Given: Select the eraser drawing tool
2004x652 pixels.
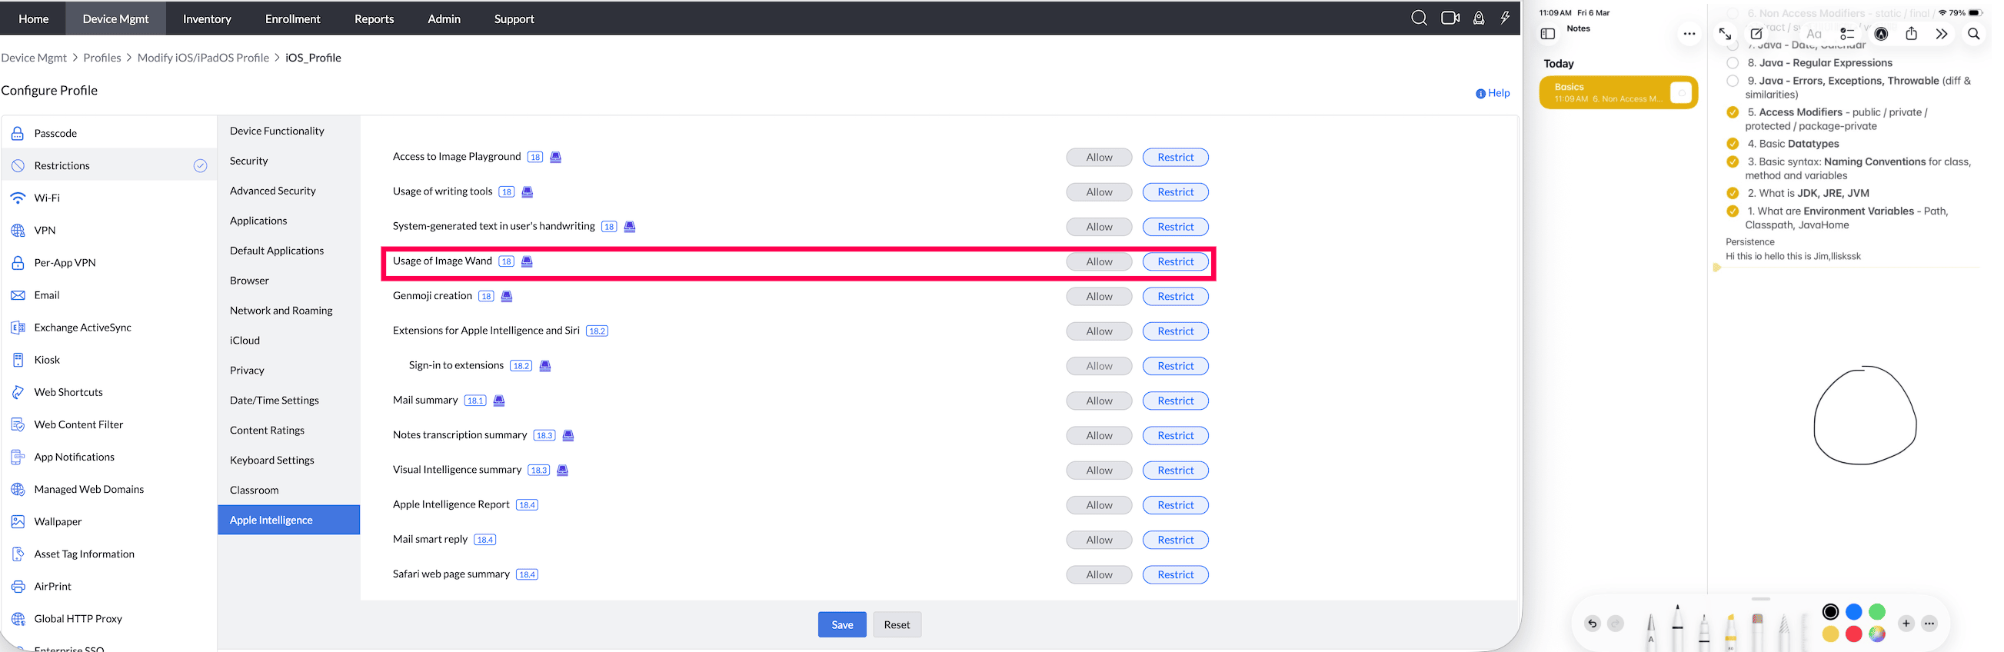Looking at the screenshot, I should pos(1756,632).
